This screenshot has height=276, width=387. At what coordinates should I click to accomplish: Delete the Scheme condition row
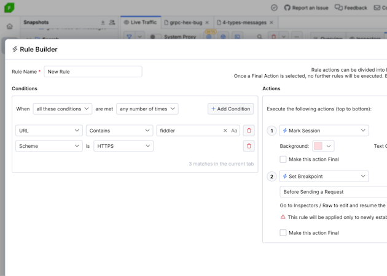(x=249, y=146)
